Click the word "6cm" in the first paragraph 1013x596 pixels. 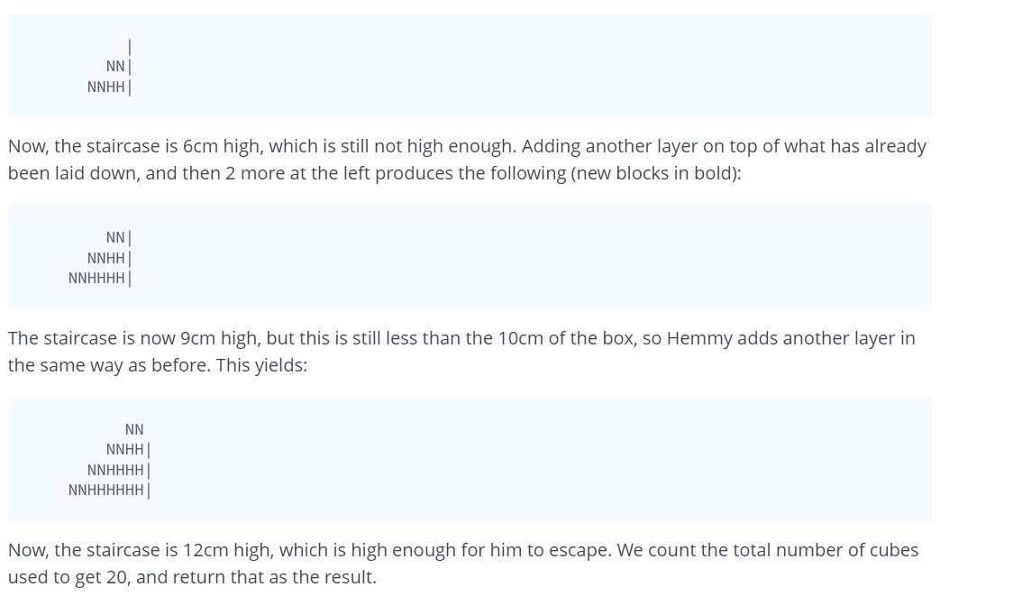pyautogui.click(x=200, y=146)
